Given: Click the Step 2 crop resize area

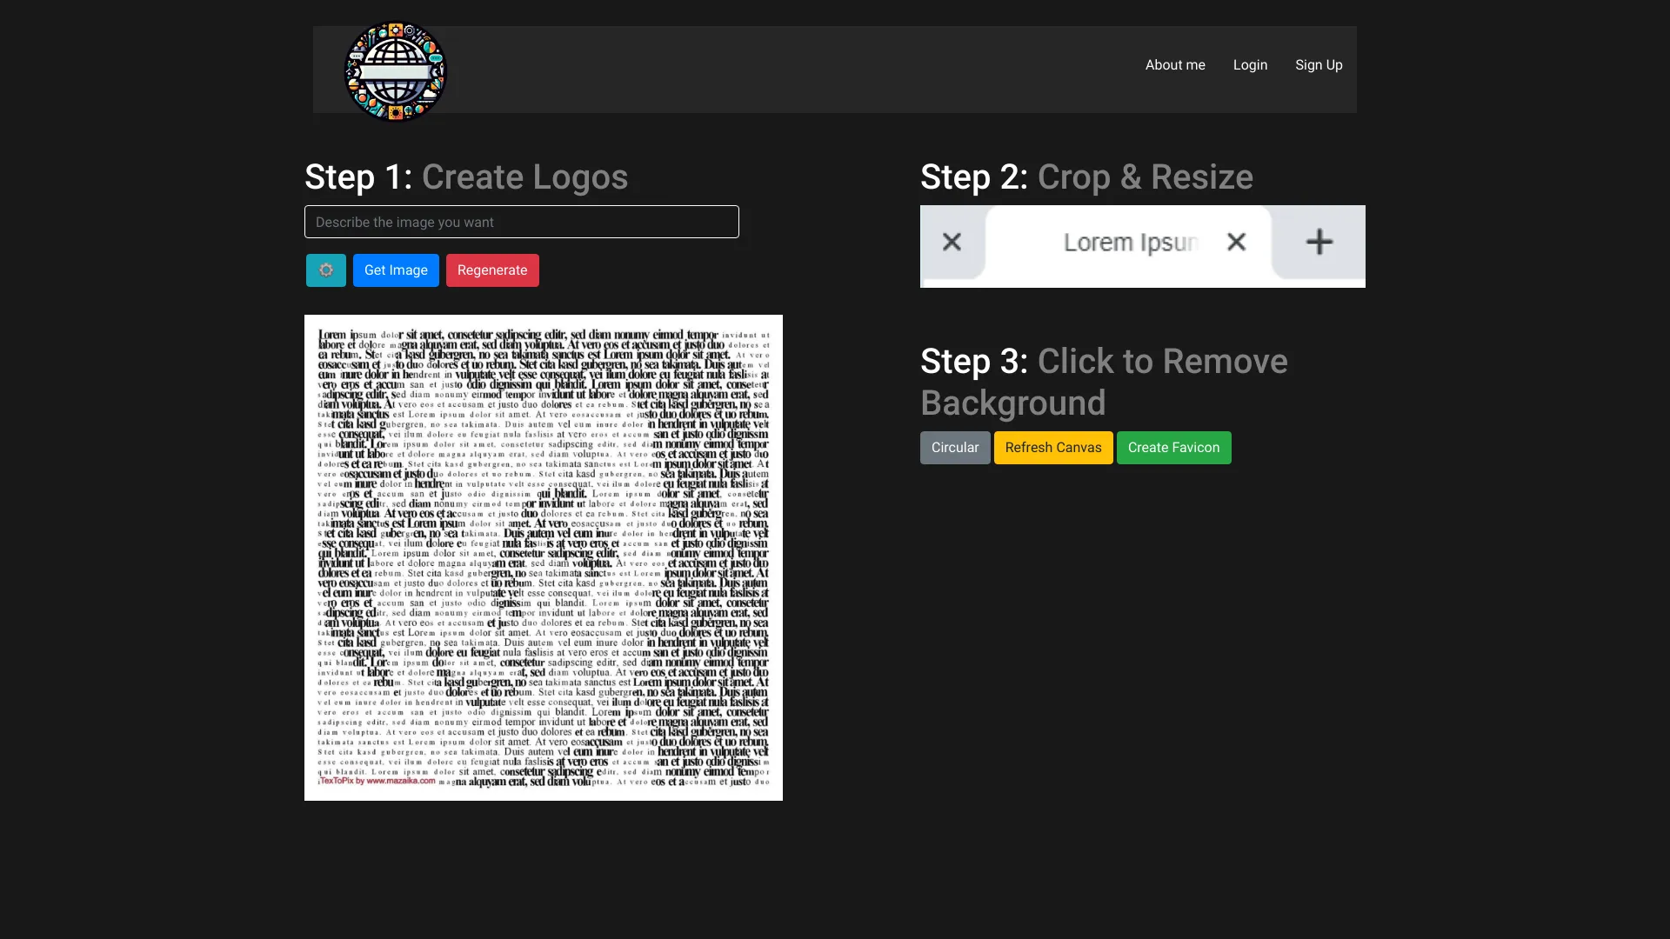Looking at the screenshot, I should (1142, 245).
